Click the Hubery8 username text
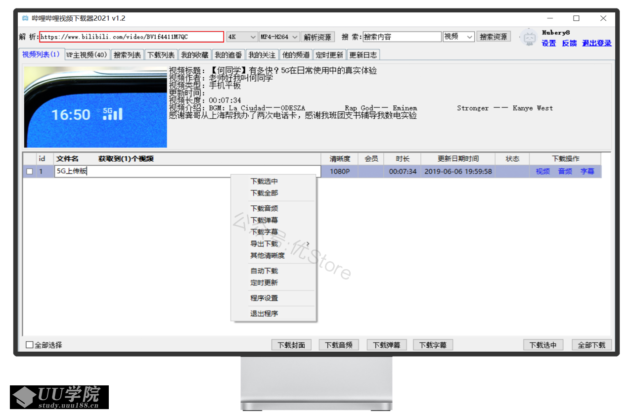633x419 pixels. 556,33
